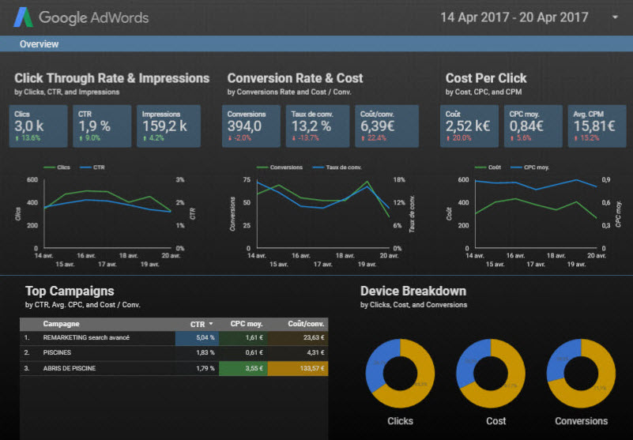Click the Conversions device breakdown donut chart

click(x=581, y=374)
